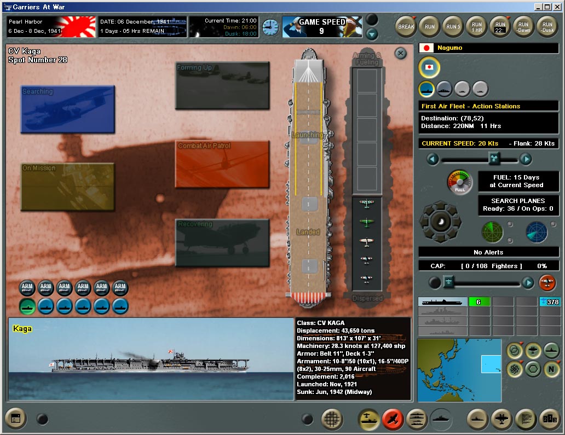The height and width of the screenshot is (435, 565).
Task: Open the Recovering panel
Action: tap(222, 243)
